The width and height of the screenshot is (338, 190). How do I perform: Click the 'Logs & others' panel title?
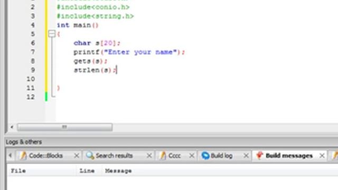click(x=24, y=142)
